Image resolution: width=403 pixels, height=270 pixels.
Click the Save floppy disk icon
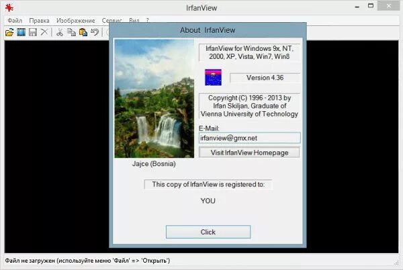tap(33, 32)
